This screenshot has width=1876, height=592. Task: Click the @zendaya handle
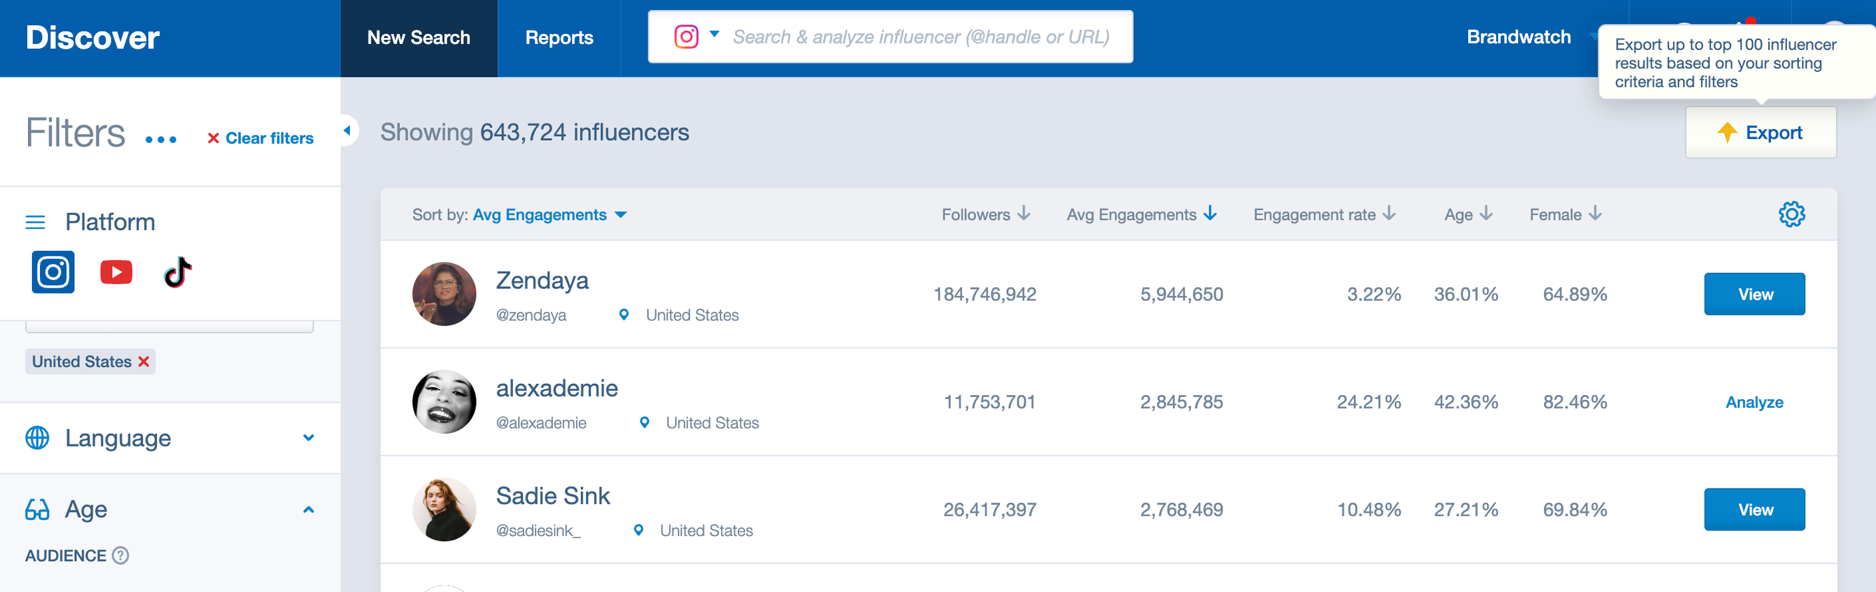[x=531, y=315]
